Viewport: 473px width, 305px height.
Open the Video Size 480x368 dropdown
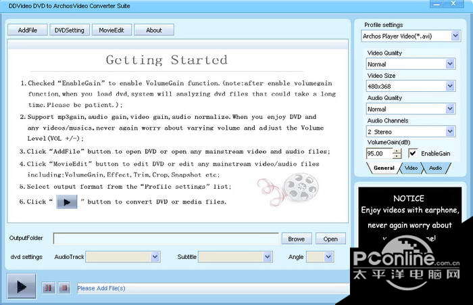450,87
